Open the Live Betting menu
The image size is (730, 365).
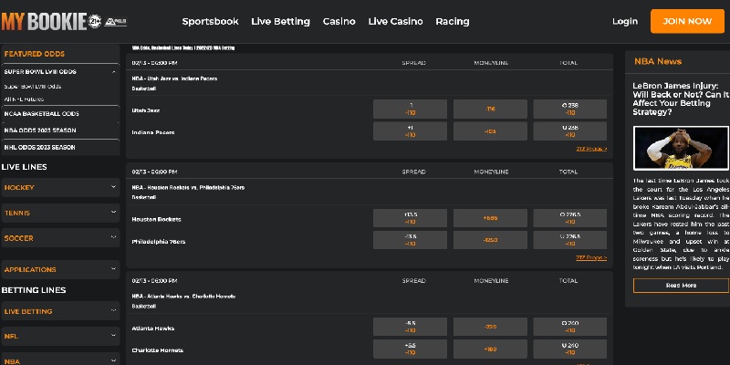coord(280,21)
